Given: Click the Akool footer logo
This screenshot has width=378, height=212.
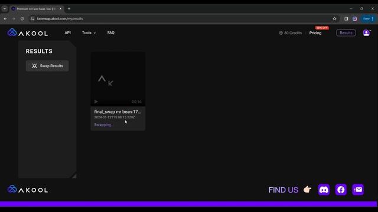Looking at the screenshot, I should [x=28, y=190].
